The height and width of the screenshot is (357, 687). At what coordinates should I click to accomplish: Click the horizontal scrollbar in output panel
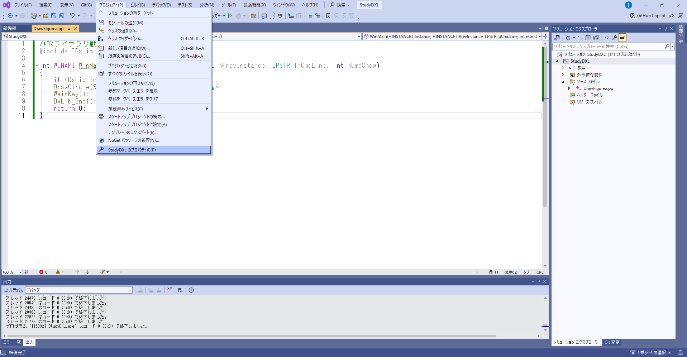[251, 336]
